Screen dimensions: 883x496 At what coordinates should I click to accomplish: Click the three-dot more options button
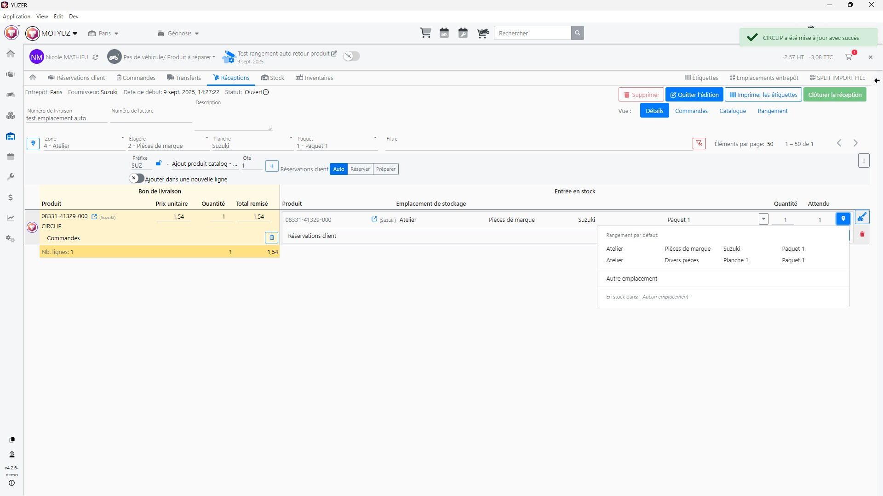coord(864,161)
